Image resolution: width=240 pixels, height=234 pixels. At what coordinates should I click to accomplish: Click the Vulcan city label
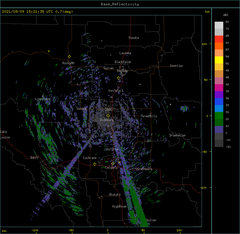tap(151, 220)
